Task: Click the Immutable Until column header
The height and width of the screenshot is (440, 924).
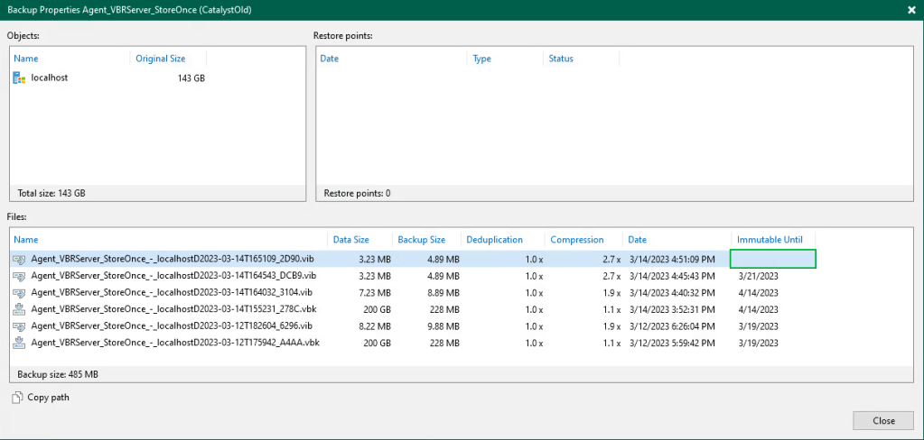Action: pos(770,240)
